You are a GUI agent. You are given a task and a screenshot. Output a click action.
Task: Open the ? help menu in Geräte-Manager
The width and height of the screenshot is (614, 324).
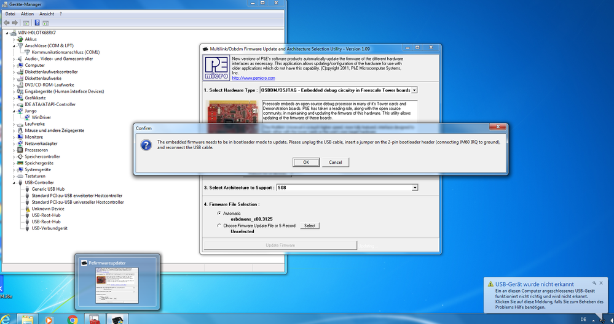coord(61,13)
